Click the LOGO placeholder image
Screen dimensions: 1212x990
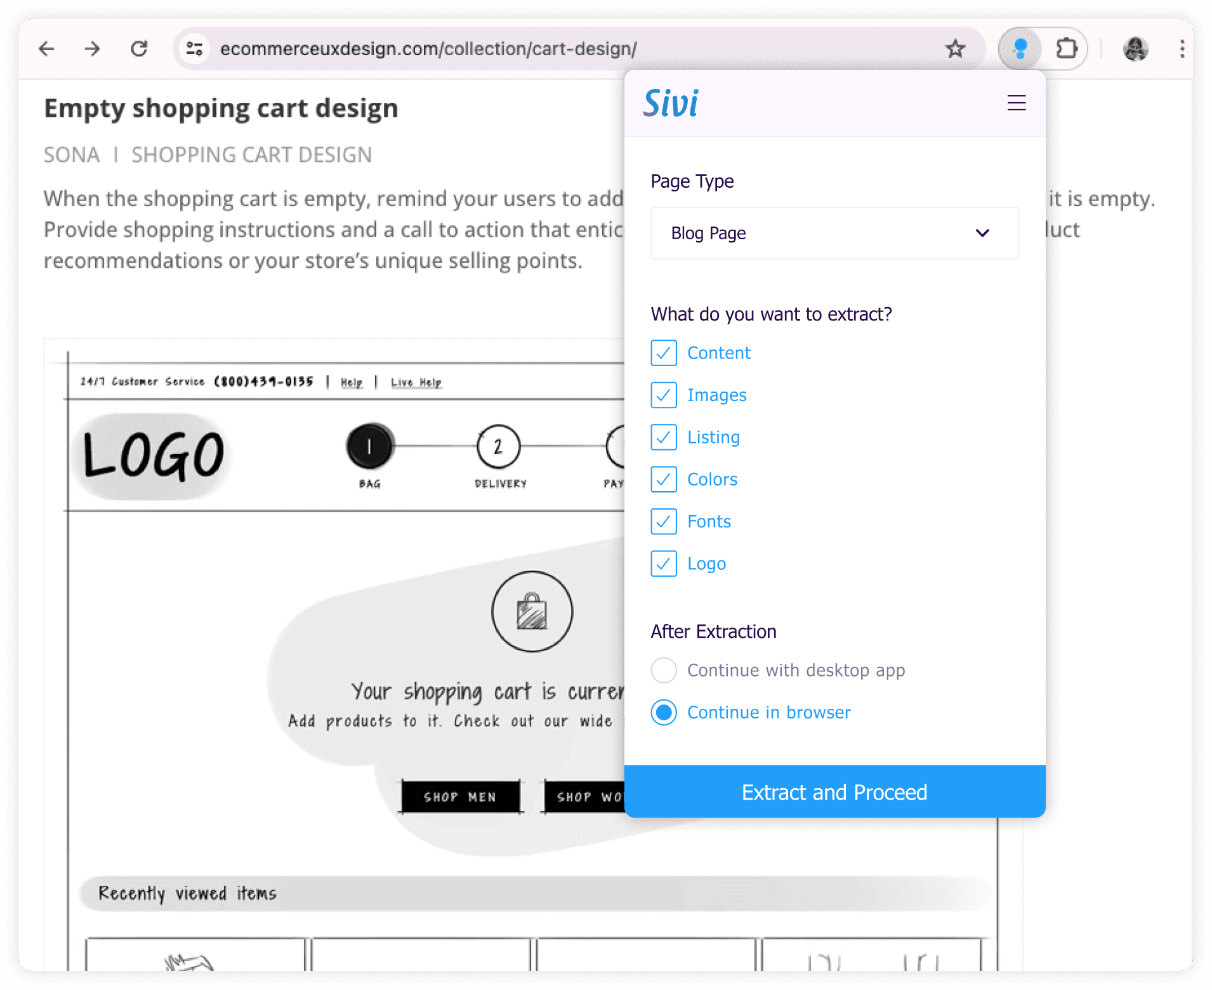[x=154, y=456]
